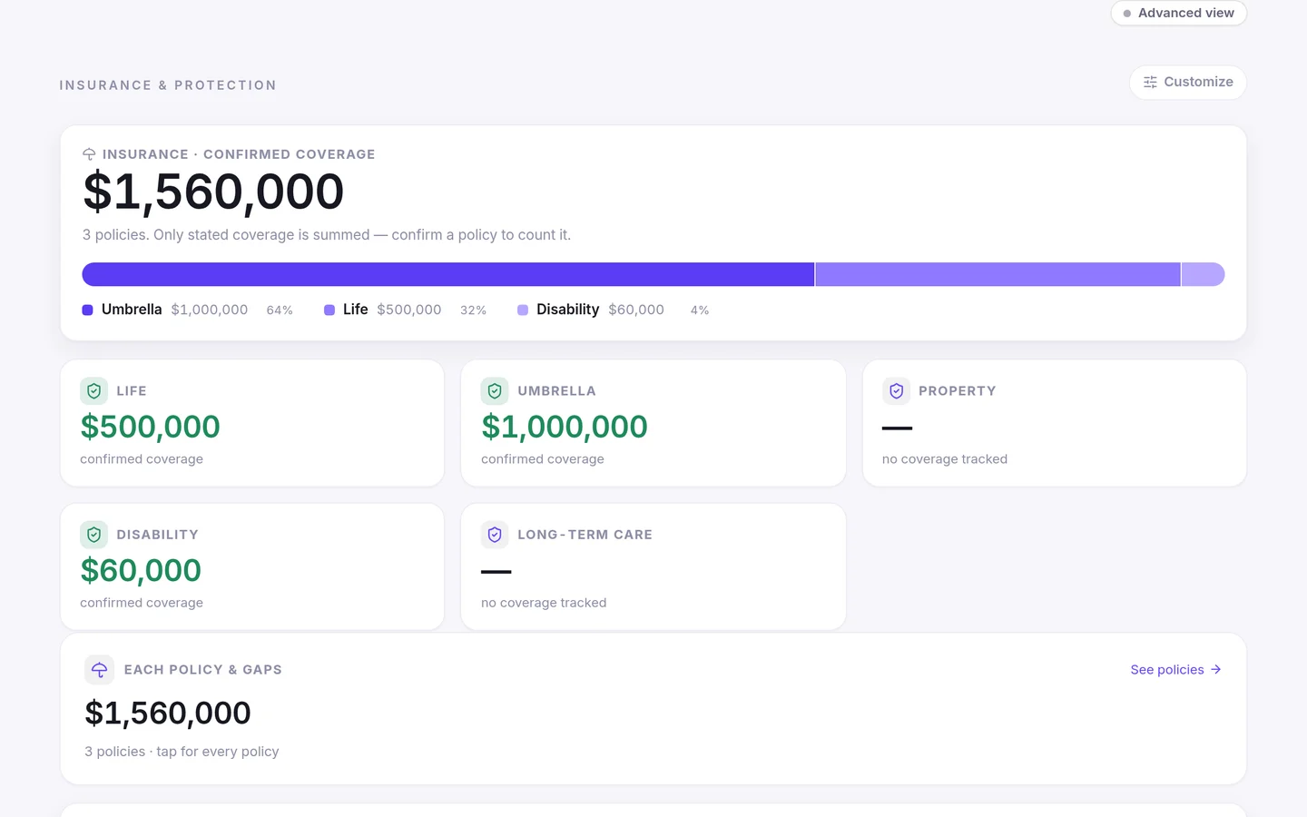Select the Life segment of coverage bar
Screen dimensions: 1307x817
pyautogui.click(x=997, y=274)
